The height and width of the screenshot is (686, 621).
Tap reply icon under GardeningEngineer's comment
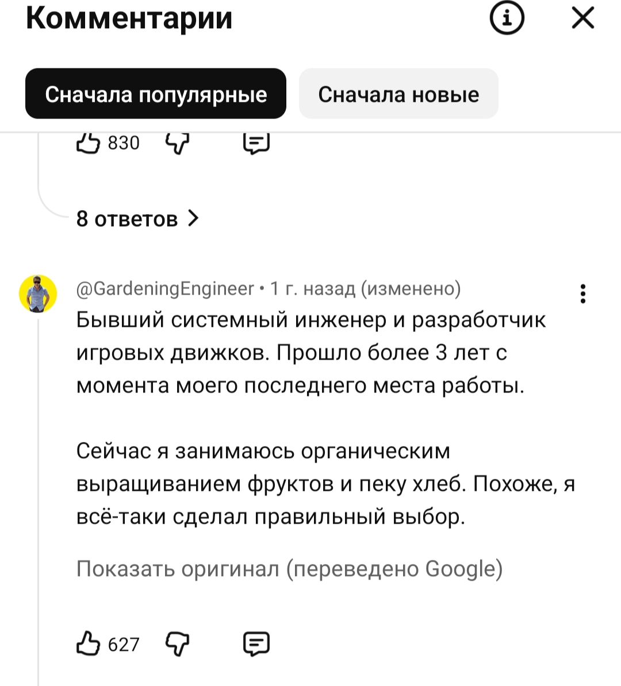(x=256, y=643)
